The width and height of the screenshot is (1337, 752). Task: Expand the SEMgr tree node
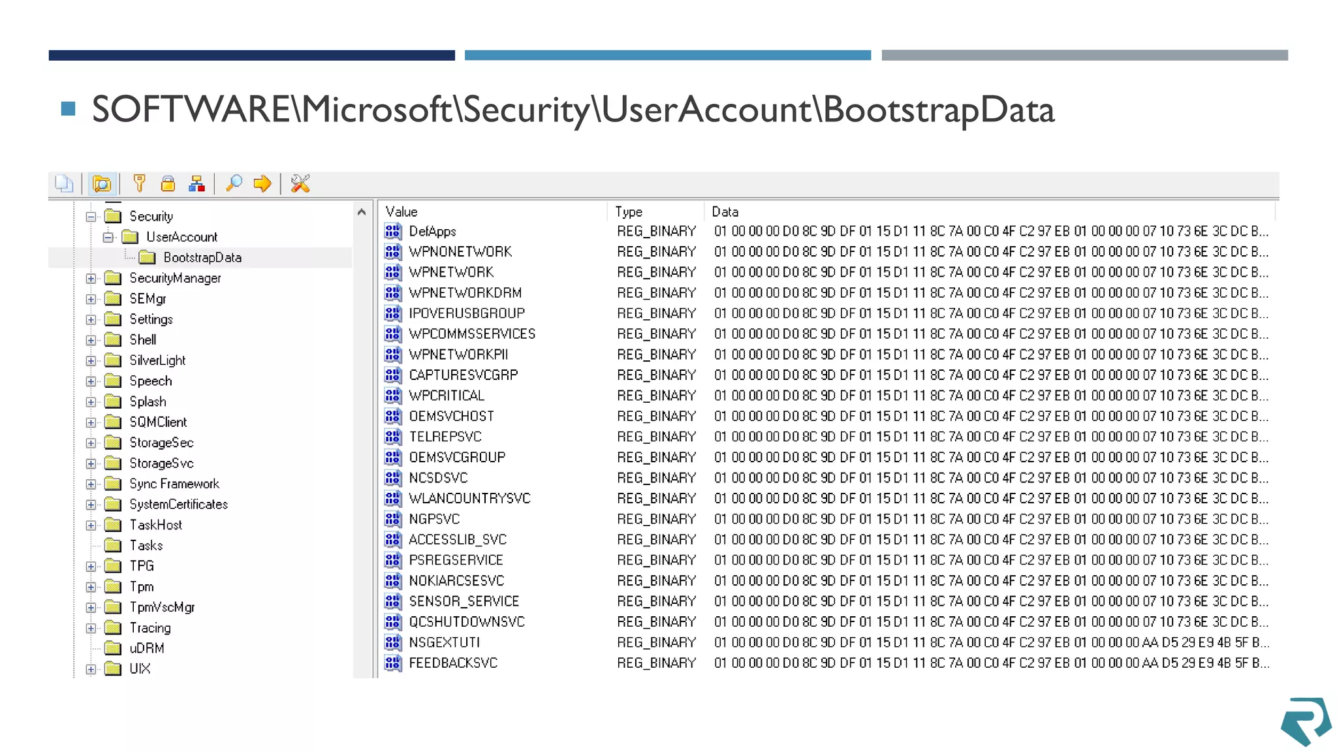[x=91, y=299]
